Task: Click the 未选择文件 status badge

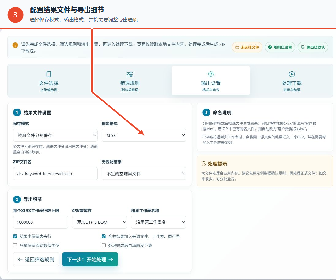Action: 247,47
